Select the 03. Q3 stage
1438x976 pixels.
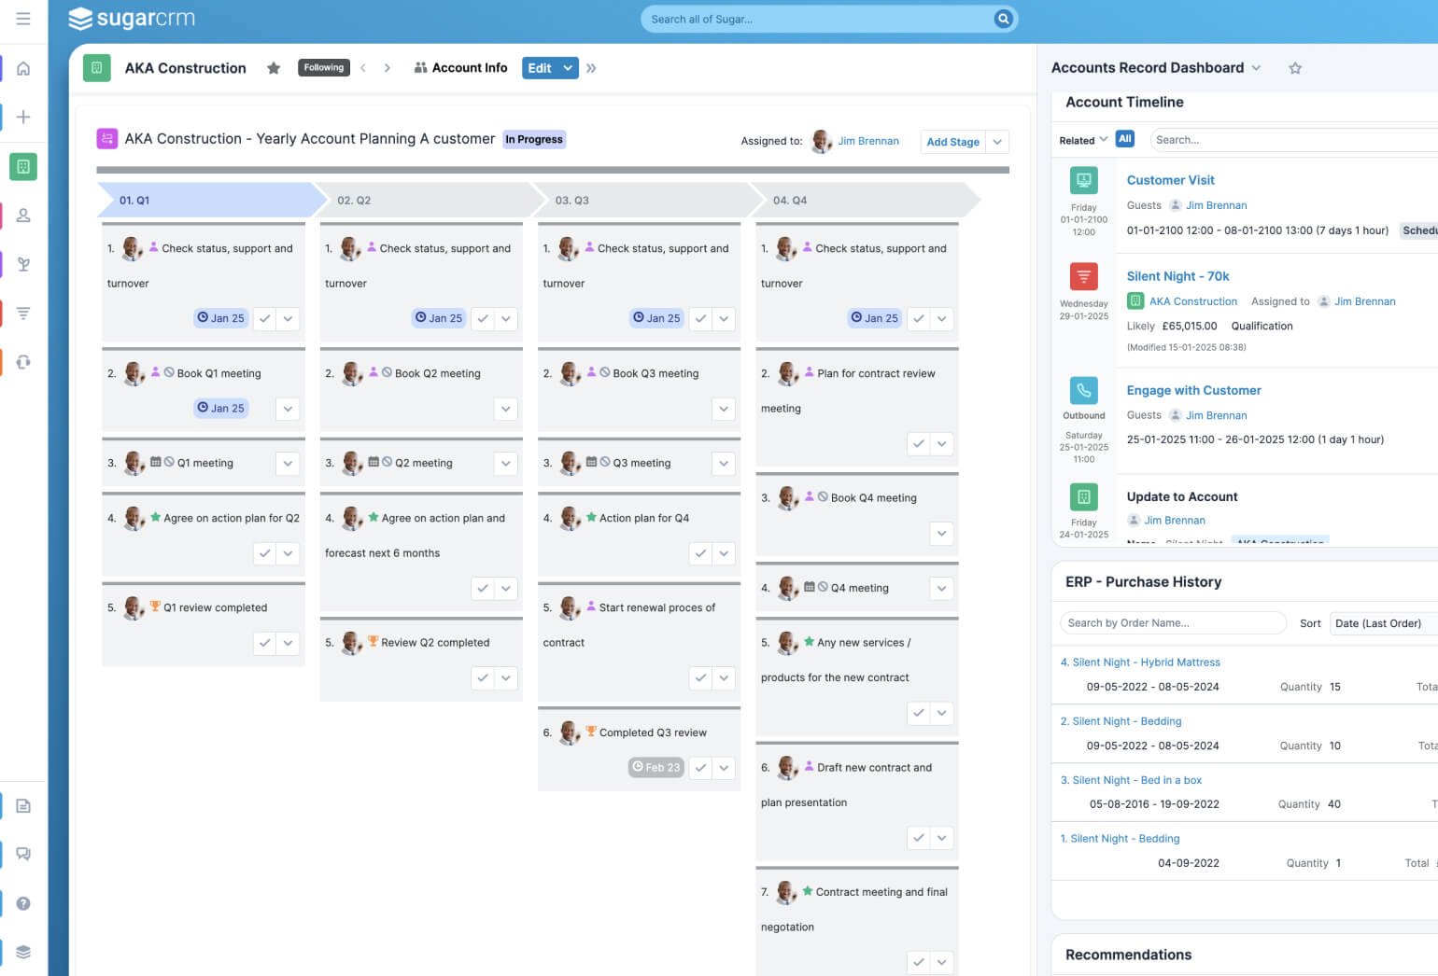point(648,201)
